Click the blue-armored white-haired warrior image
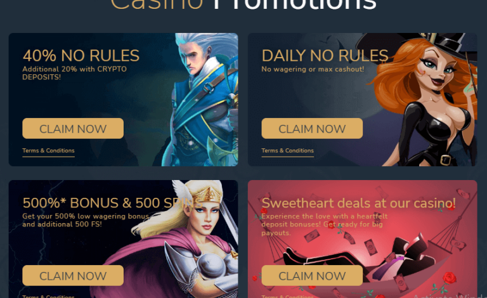 (204, 100)
